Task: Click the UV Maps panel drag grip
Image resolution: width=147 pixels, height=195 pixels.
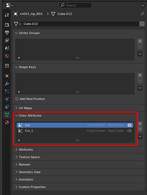Action: coord(142,108)
